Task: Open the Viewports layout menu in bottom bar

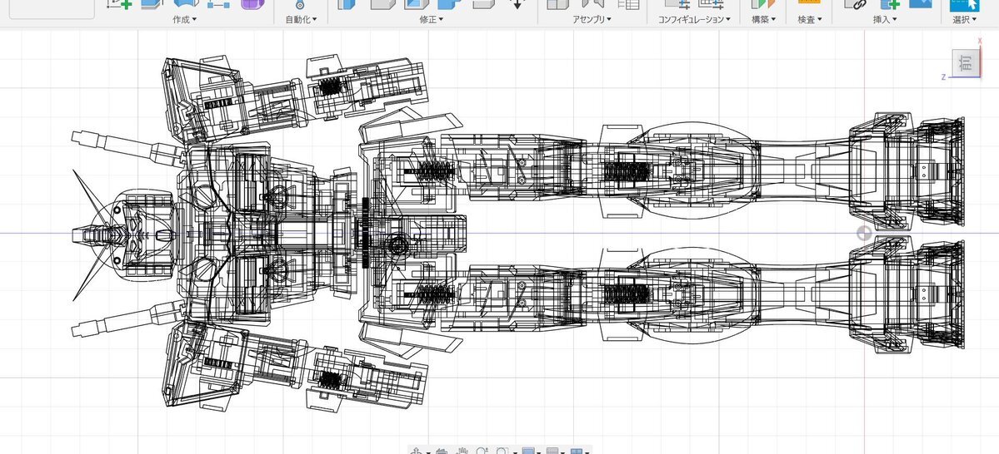Action: coord(577,451)
